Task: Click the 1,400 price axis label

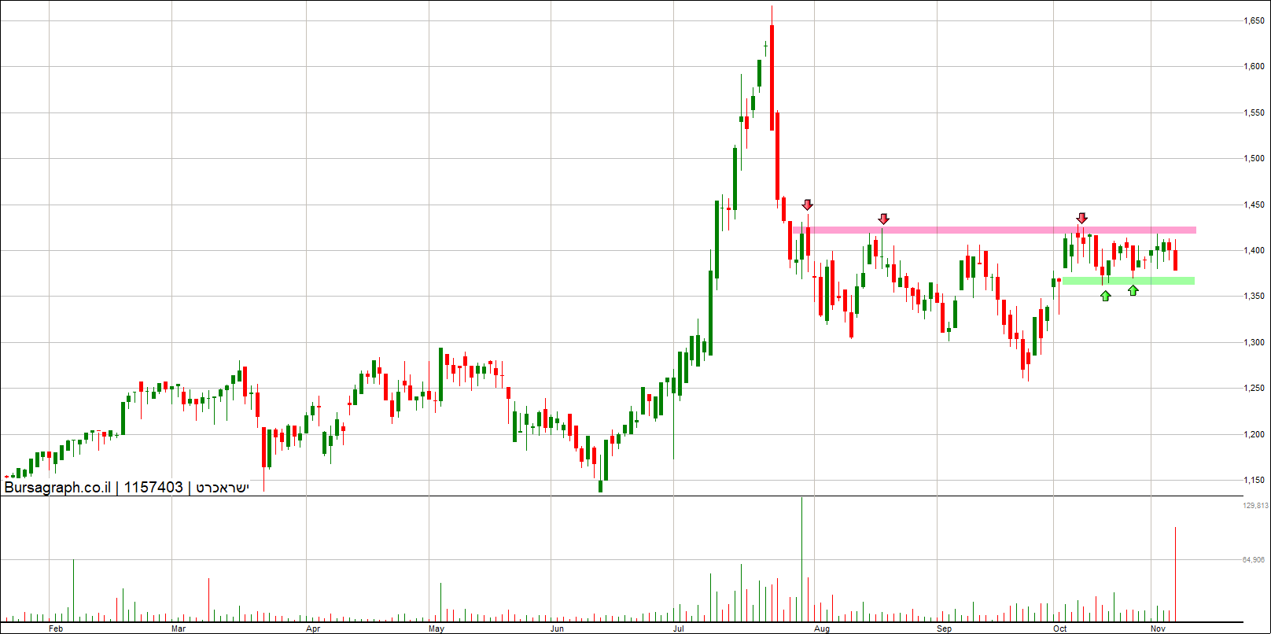Action: pos(1254,251)
